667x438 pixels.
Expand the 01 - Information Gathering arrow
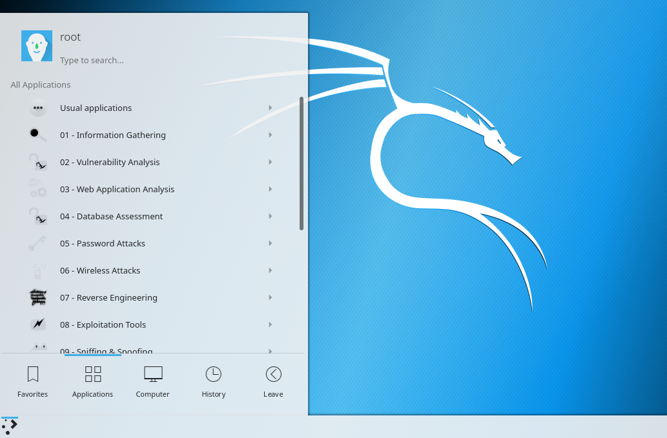(270, 135)
